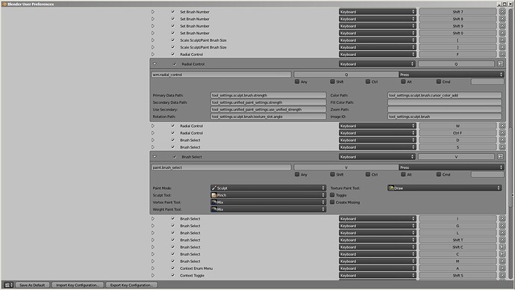
Task: Open Keyboard type dropdown for Context Toggle
Action: pyautogui.click(x=378, y=276)
